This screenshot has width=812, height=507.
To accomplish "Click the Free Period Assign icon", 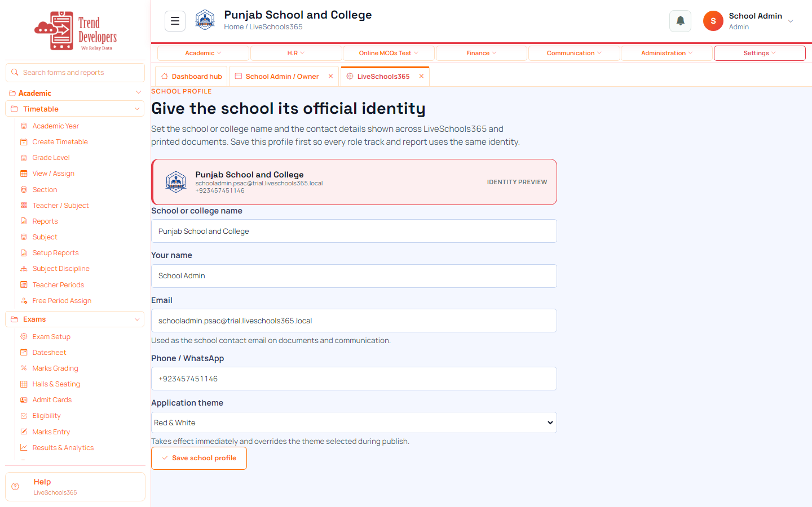I will coord(24,301).
